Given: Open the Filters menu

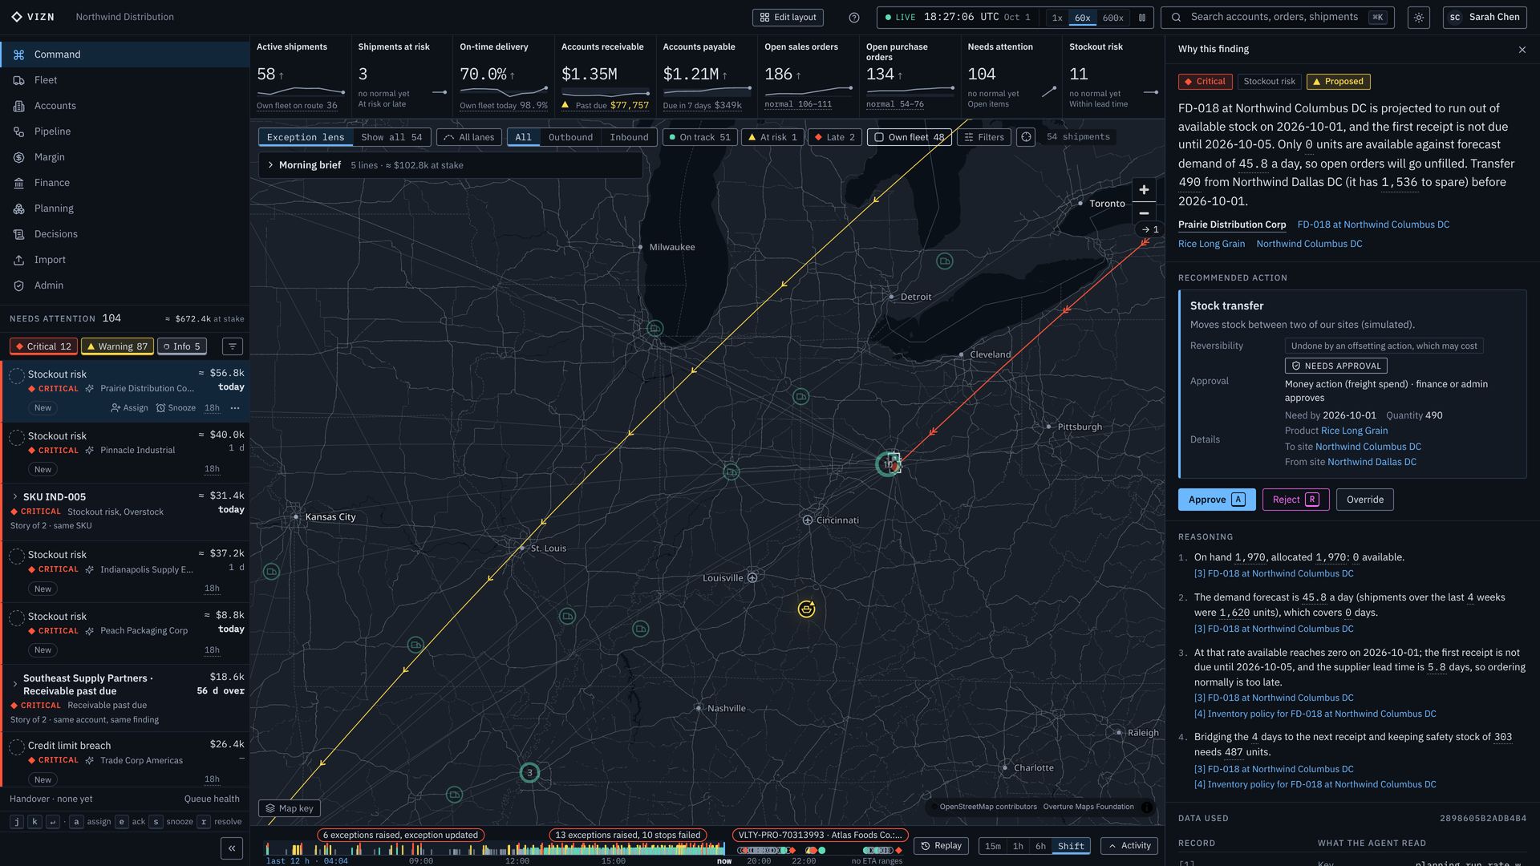Looking at the screenshot, I should [x=983, y=137].
